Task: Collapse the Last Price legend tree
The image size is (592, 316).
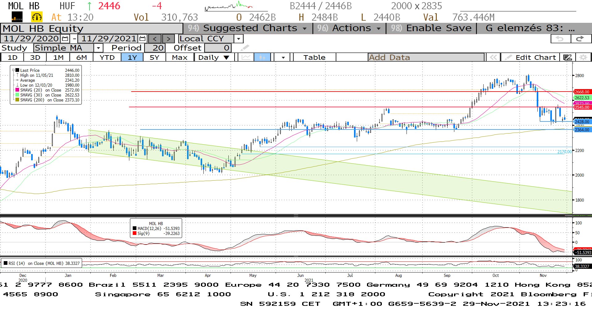Action: pyautogui.click(x=13, y=70)
